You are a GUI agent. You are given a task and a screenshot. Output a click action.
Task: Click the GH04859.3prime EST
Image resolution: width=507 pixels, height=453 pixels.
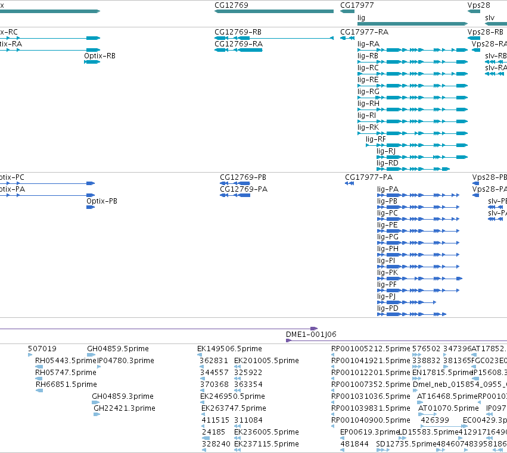coord(123,396)
